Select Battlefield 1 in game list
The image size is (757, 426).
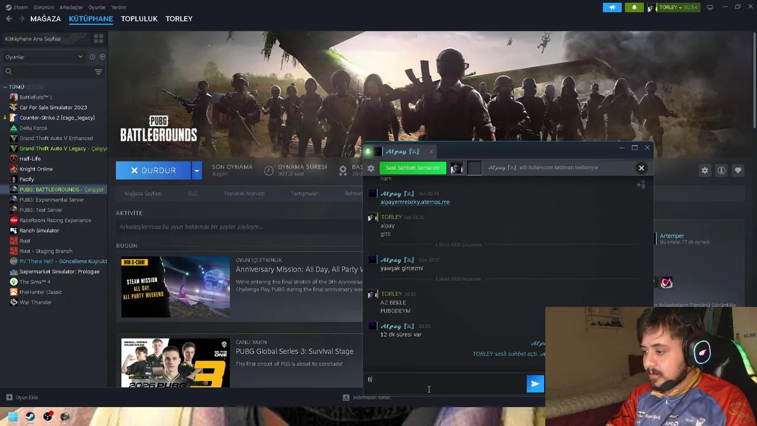pyautogui.click(x=35, y=97)
